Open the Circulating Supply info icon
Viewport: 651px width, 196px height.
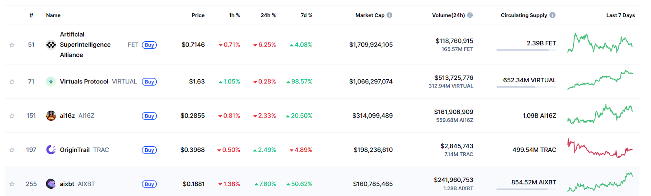coord(553,15)
